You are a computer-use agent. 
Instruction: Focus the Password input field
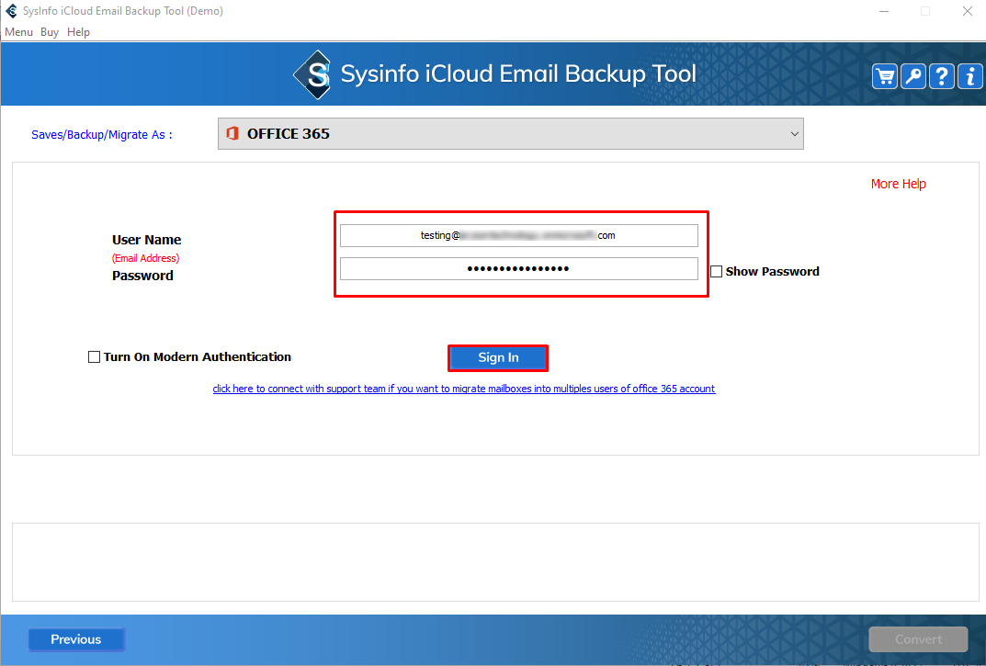tap(518, 268)
